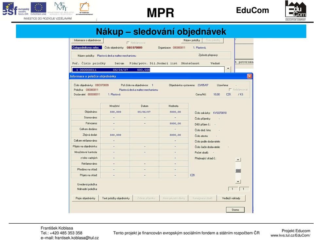The width and height of the screenshot is (314, 240).
Task: Click the Evropská unie flag logo
Action: tap(39, 9)
